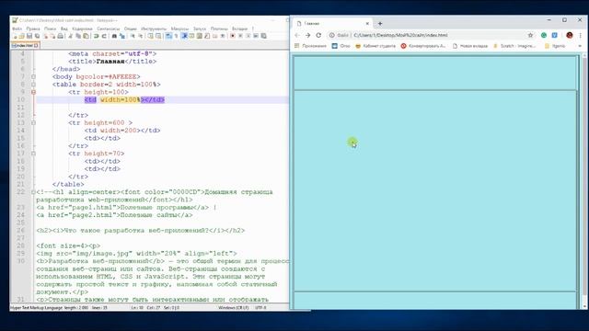Toggle show all characters pilcrow icon
589x331 pixels.
[176, 36]
